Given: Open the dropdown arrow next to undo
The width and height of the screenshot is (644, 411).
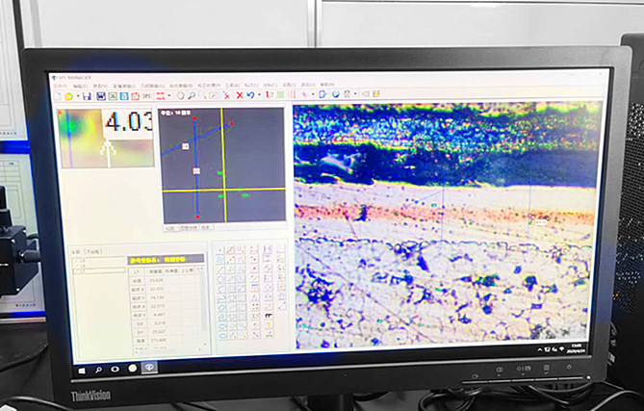Looking at the screenshot, I should click(259, 95).
